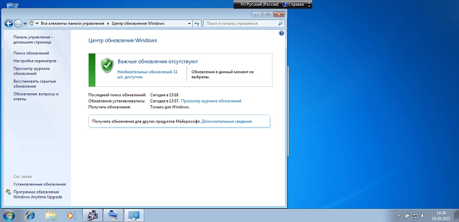
Task: Open sidebar 'Просмотр журнала обновлений'
Action: click(32, 71)
